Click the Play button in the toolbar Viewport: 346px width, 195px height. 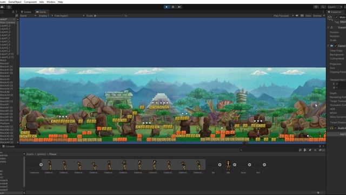[167, 7]
